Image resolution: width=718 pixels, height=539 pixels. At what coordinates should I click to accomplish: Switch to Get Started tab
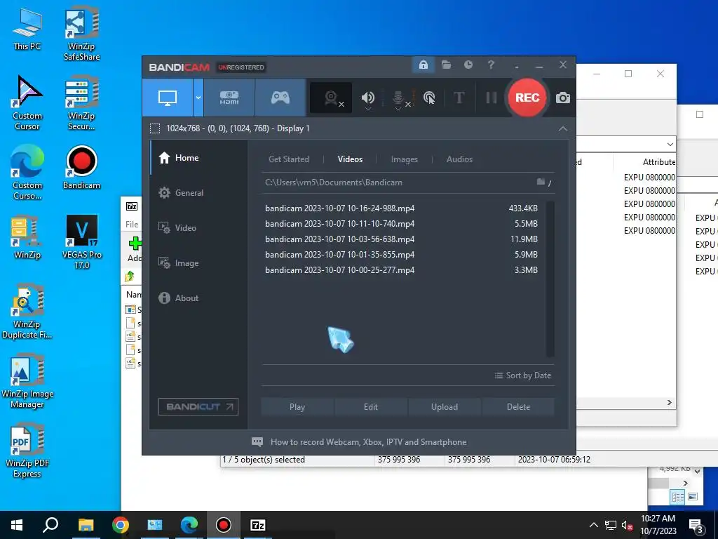click(288, 159)
